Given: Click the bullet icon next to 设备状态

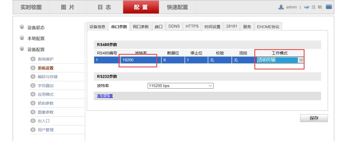Looking at the screenshot, I should click(x=22, y=27).
